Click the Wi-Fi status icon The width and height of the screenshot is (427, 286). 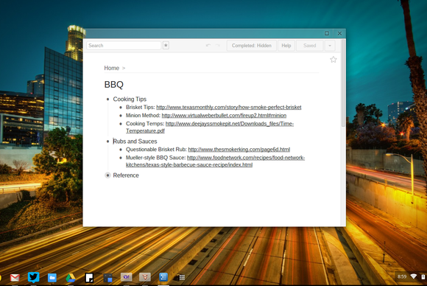[x=414, y=276]
